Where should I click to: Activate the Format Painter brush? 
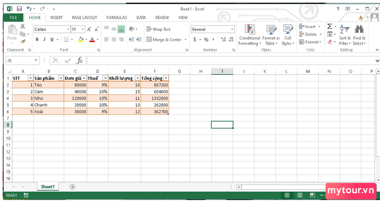[x=23, y=42]
